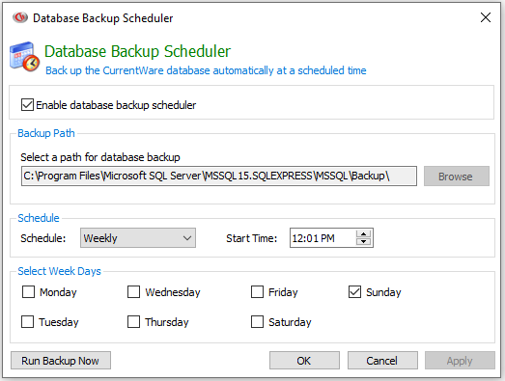Click the Apply button

[460, 361]
